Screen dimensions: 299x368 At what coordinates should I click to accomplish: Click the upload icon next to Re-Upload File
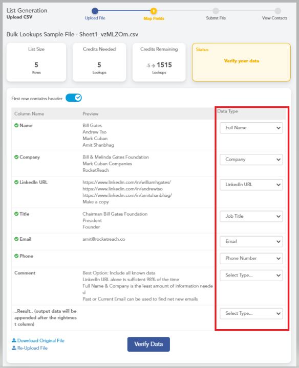coord(14,348)
